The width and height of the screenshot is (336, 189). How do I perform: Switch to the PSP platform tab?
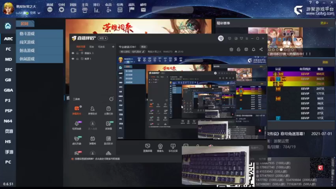(x=8, y=111)
